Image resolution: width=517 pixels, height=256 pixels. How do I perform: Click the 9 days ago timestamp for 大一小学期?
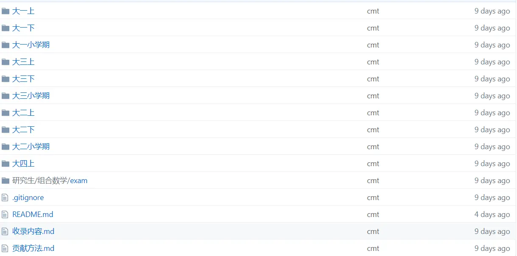click(x=492, y=45)
